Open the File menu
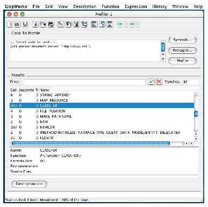This screenshot has width=208, height=207. (x=36, y=6)
